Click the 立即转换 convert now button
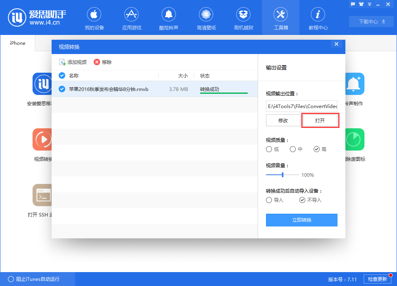 tap(301, 220)
